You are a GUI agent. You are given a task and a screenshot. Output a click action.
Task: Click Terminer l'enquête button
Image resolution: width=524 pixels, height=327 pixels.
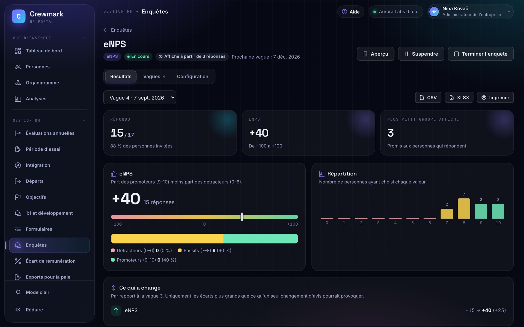[481, 54]
